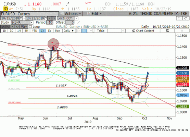Click the pencil edit study icon
190x137 pixels.
78,22
